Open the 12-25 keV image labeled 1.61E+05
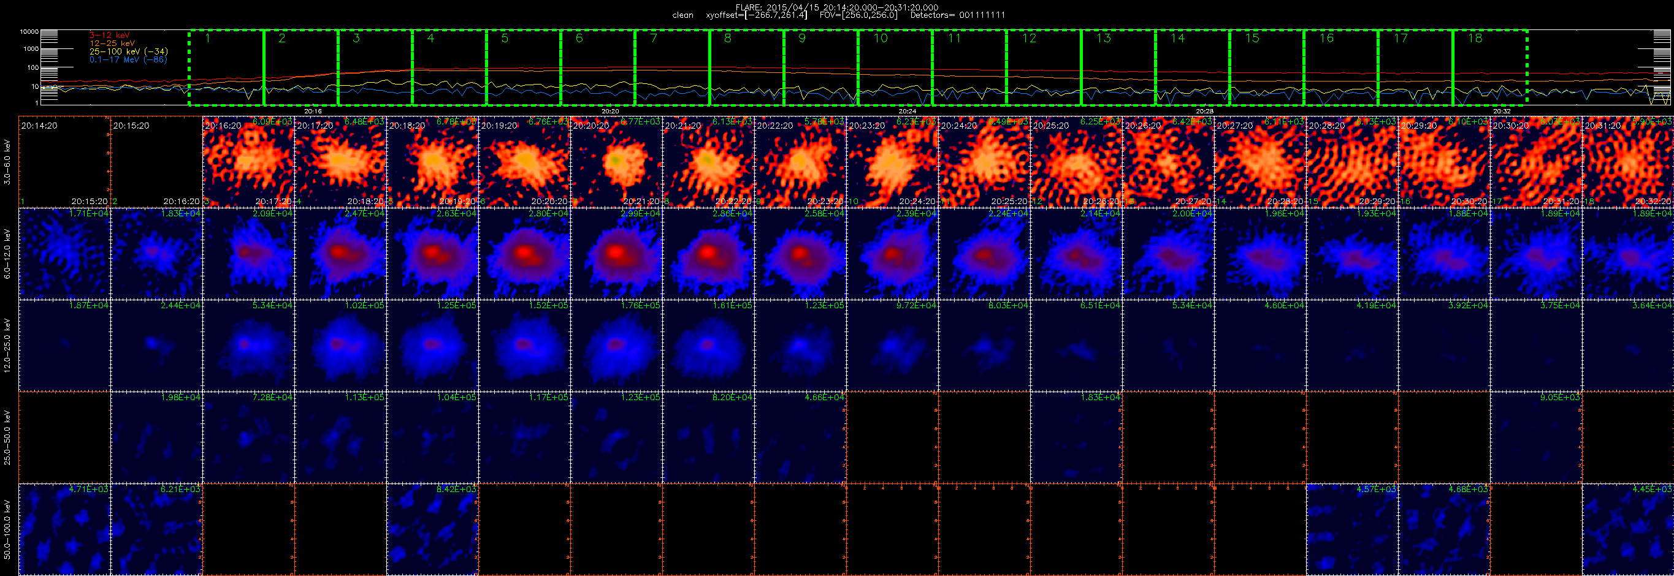This screenshot has width=1674, height=576. (708, 346)
